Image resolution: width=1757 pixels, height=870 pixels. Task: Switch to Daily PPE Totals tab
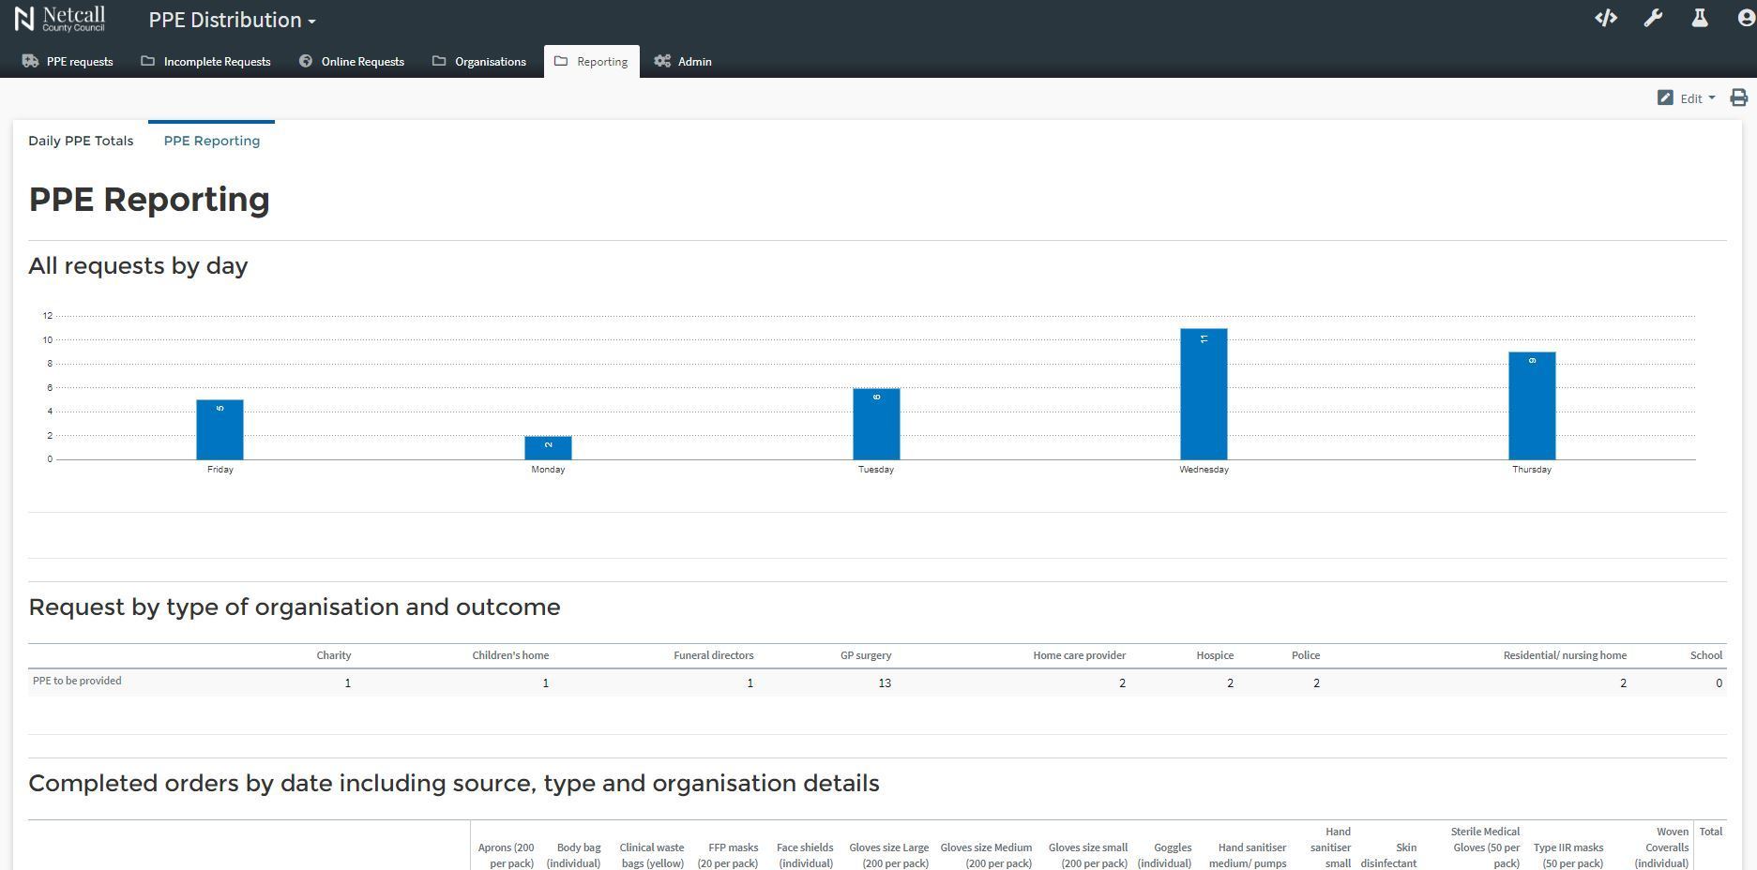[81, 141]
